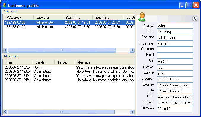Sort messages by Target column
Image resolution: width=201 pixels, height=117 pixels.
pos(64,62)
